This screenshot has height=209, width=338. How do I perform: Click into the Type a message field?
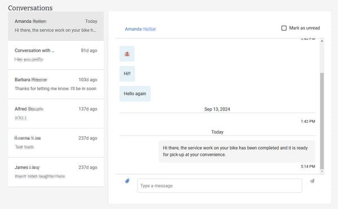(220, 185)
